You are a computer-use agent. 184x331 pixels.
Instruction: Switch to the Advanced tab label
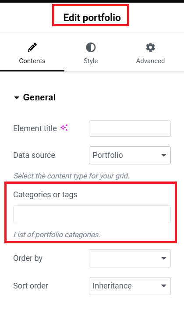[150, 61]
